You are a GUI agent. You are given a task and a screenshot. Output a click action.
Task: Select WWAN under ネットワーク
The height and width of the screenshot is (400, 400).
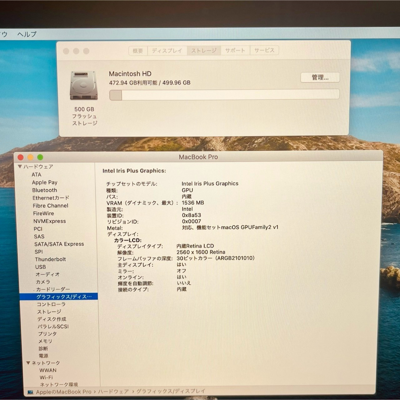point(48,370)
